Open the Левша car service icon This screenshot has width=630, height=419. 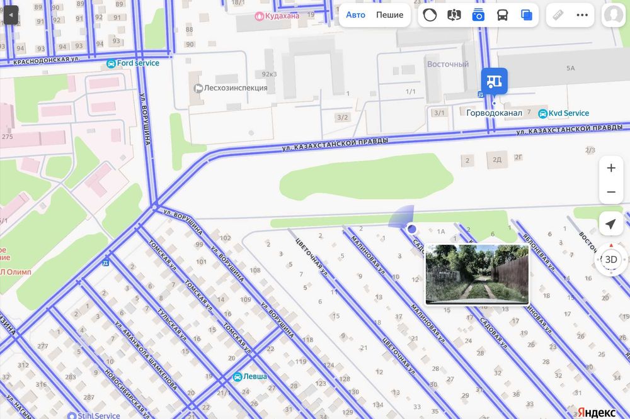tap(238, 377)
